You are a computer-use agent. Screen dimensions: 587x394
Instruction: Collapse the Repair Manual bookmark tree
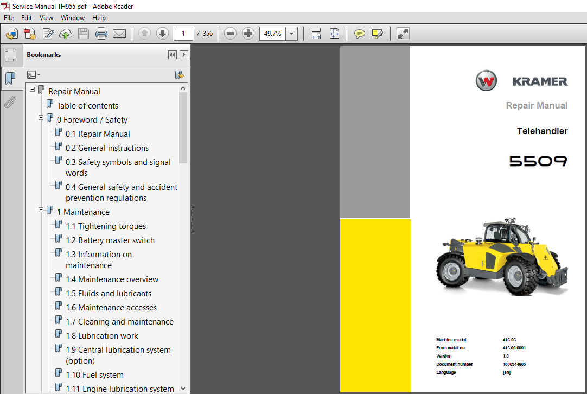(33, 90)
